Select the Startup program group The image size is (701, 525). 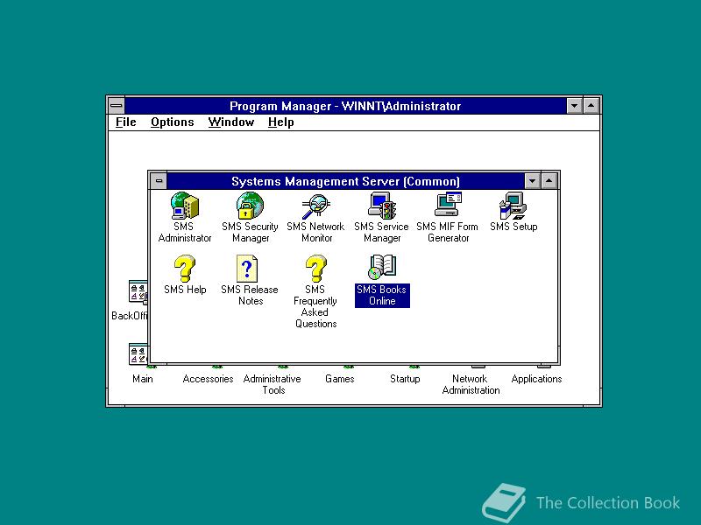405,379
